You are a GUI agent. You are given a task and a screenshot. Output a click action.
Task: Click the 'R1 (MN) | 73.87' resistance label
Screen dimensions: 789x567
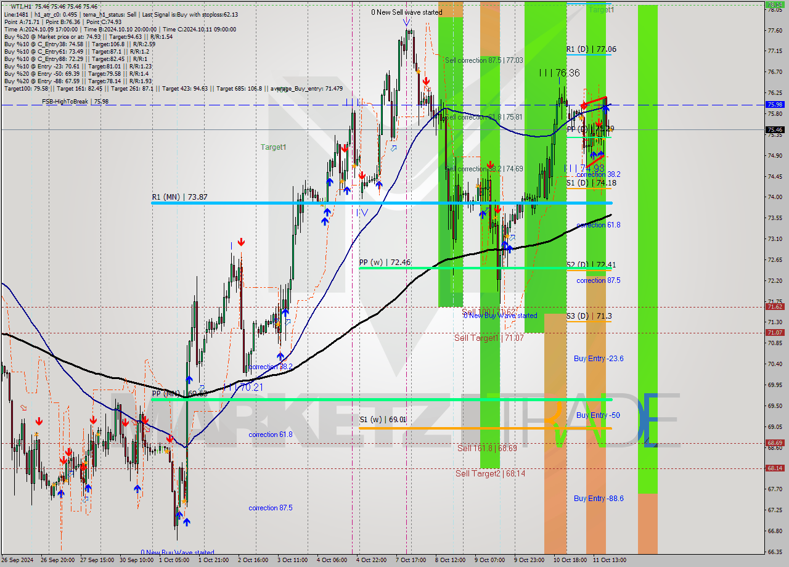(x=179, y=197)
